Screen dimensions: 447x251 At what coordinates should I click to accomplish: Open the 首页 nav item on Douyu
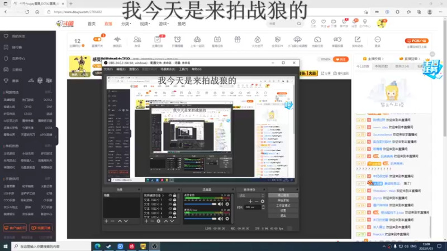[92, 23]
